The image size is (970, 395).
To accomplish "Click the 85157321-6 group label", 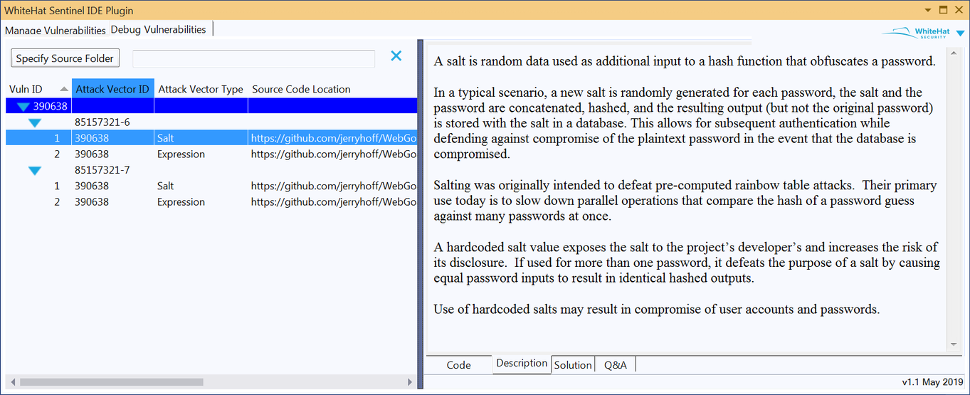I will (x=102, y=122).
